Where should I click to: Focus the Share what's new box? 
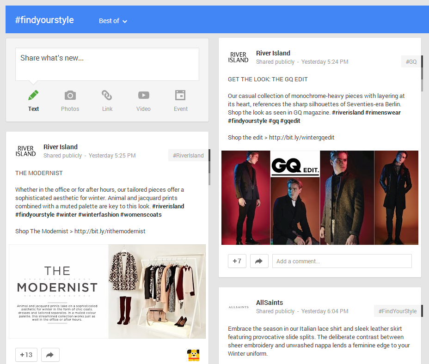click(x=107, y=64)
